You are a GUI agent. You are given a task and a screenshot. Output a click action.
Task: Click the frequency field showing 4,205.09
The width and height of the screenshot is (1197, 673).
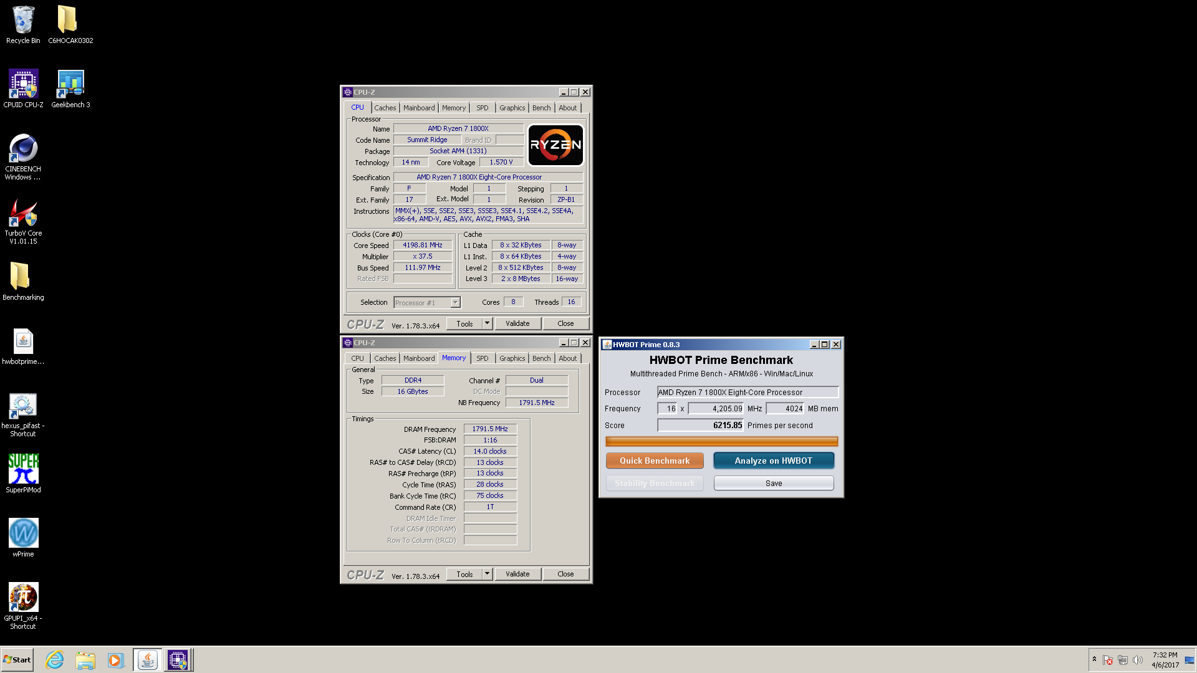(716, 408)
